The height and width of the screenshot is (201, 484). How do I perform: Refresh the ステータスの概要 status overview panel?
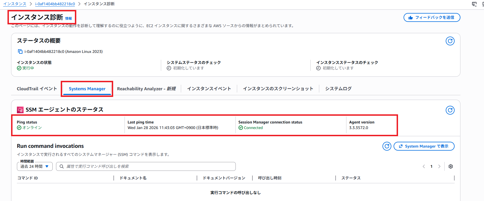coord(450,41)
